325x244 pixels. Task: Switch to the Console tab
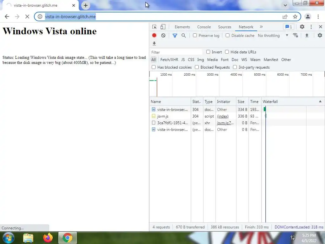point(204,27)
